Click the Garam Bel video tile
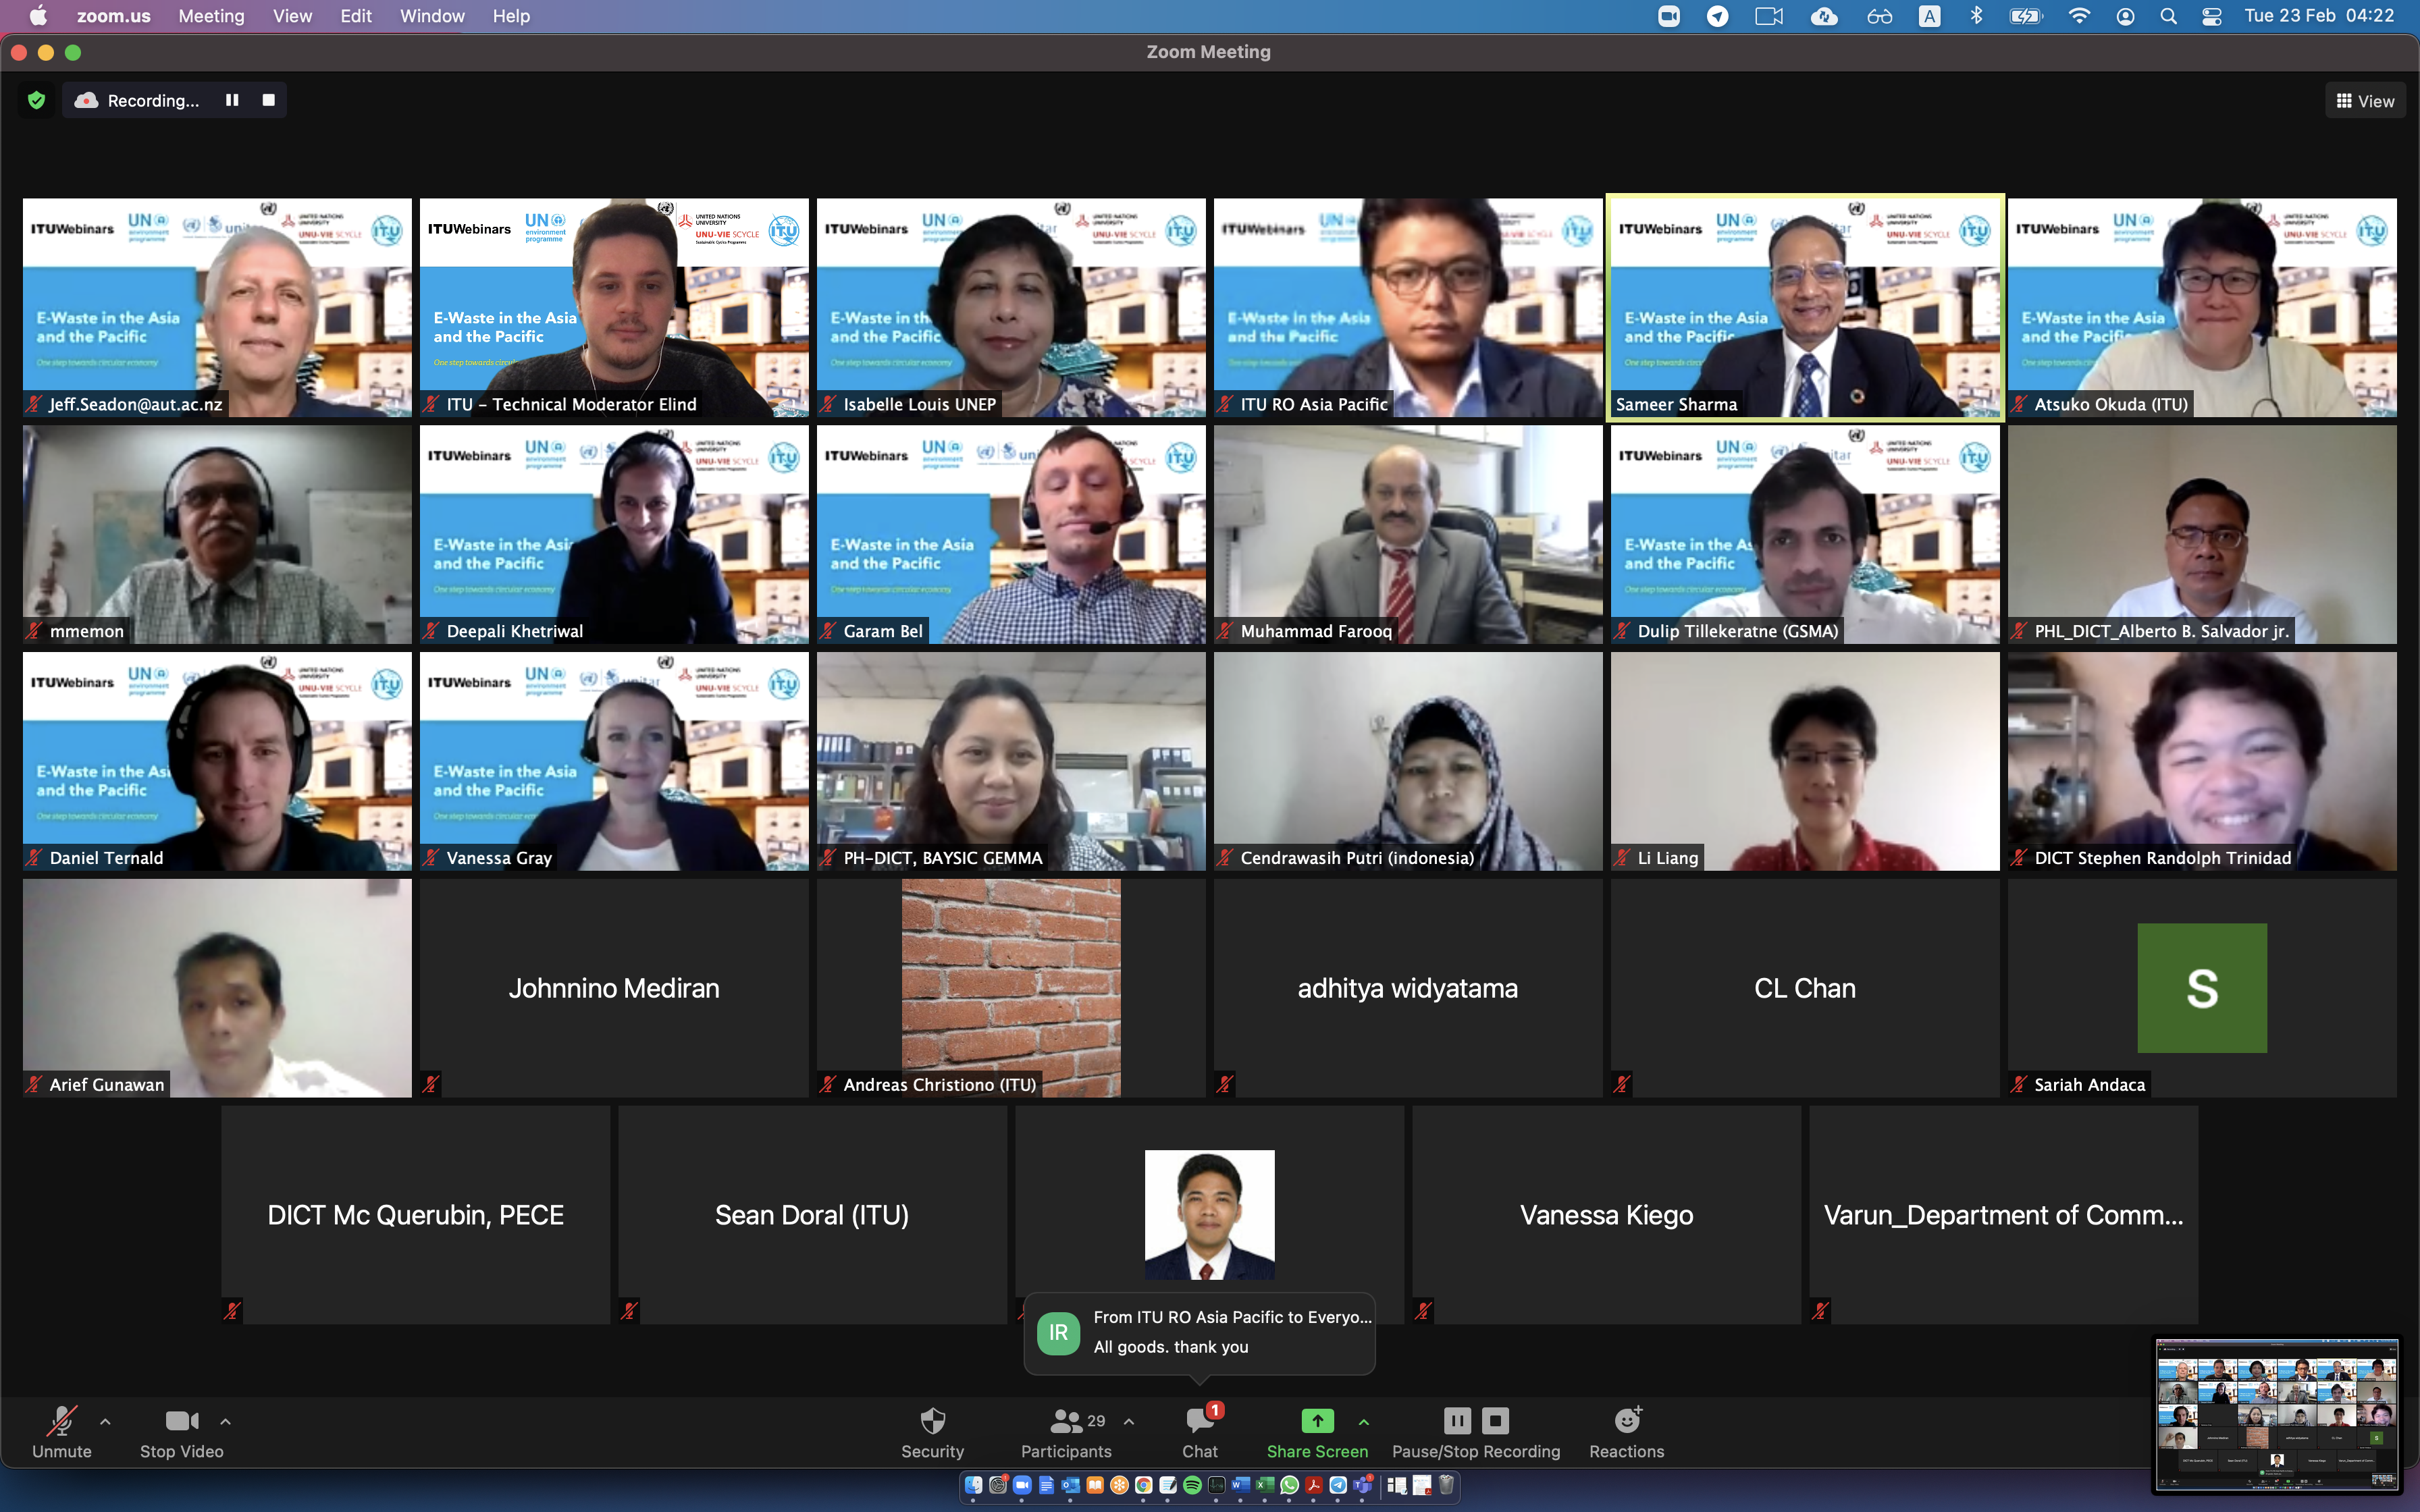Screen dimensions: 2420x1512 [x=1011, y=534]
